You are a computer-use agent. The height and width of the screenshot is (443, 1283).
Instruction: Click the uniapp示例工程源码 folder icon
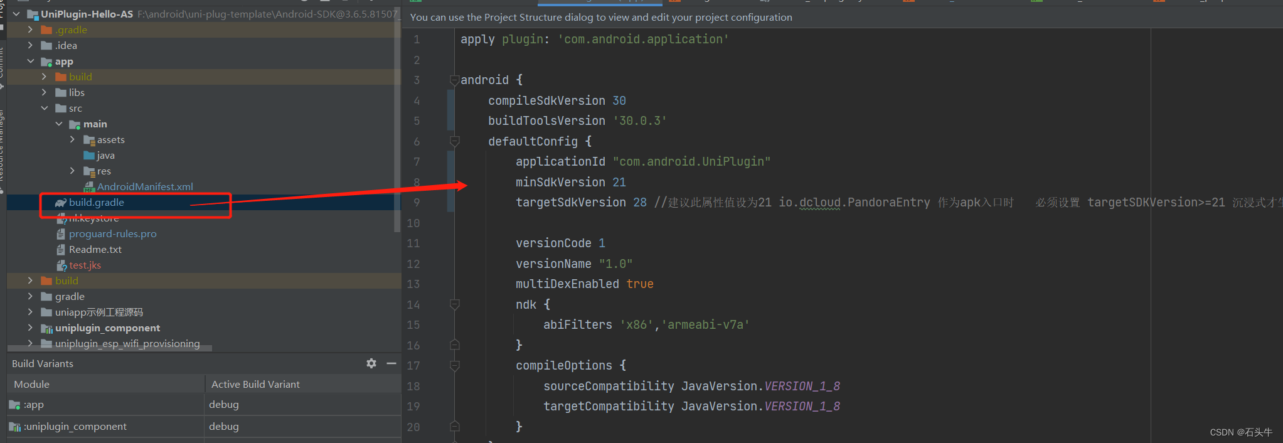(x=46, y=312)
